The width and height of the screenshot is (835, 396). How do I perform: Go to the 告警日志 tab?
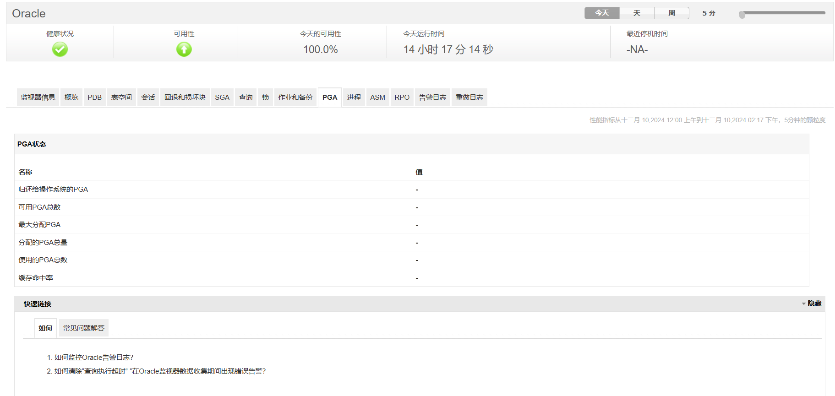(432, 97)
